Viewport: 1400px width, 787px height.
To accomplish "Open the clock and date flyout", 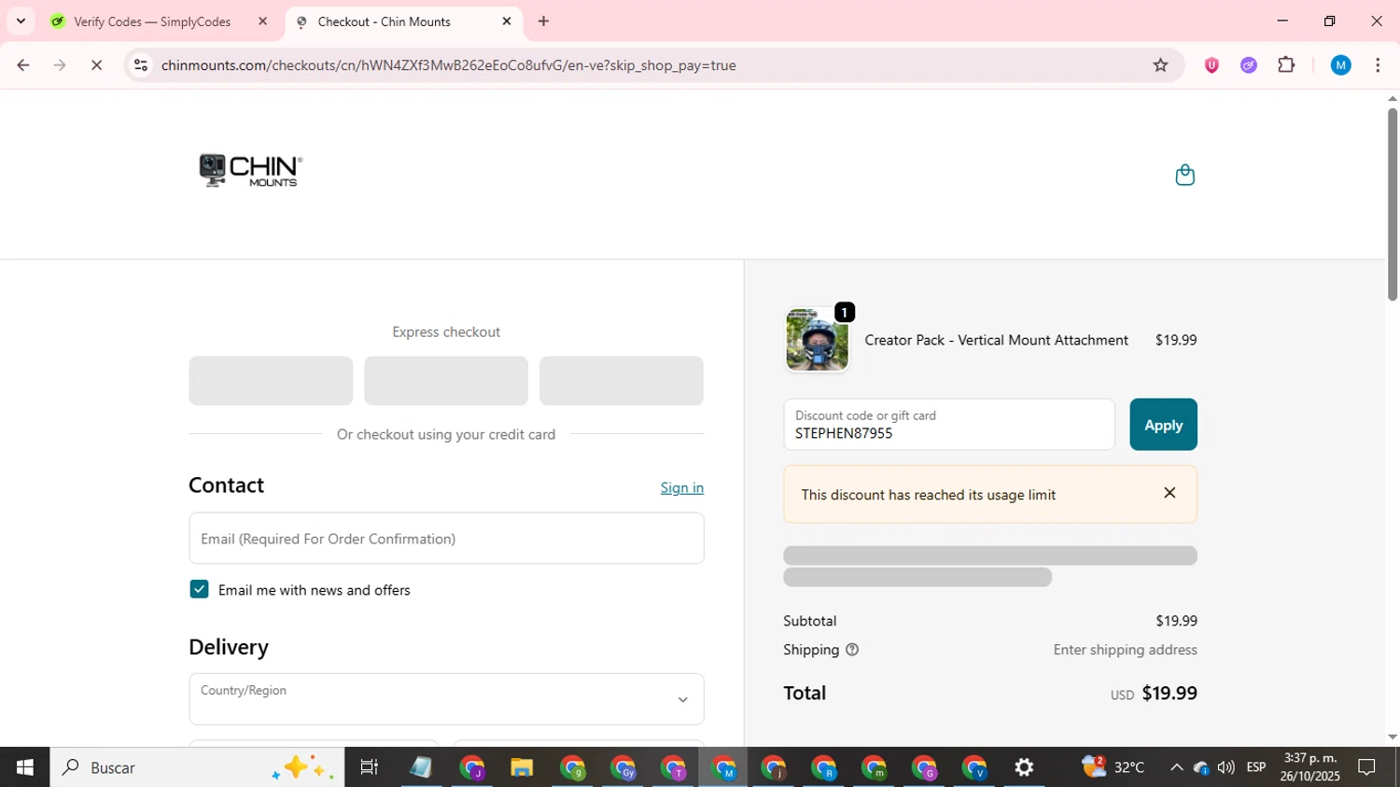I will [1310, 767].
